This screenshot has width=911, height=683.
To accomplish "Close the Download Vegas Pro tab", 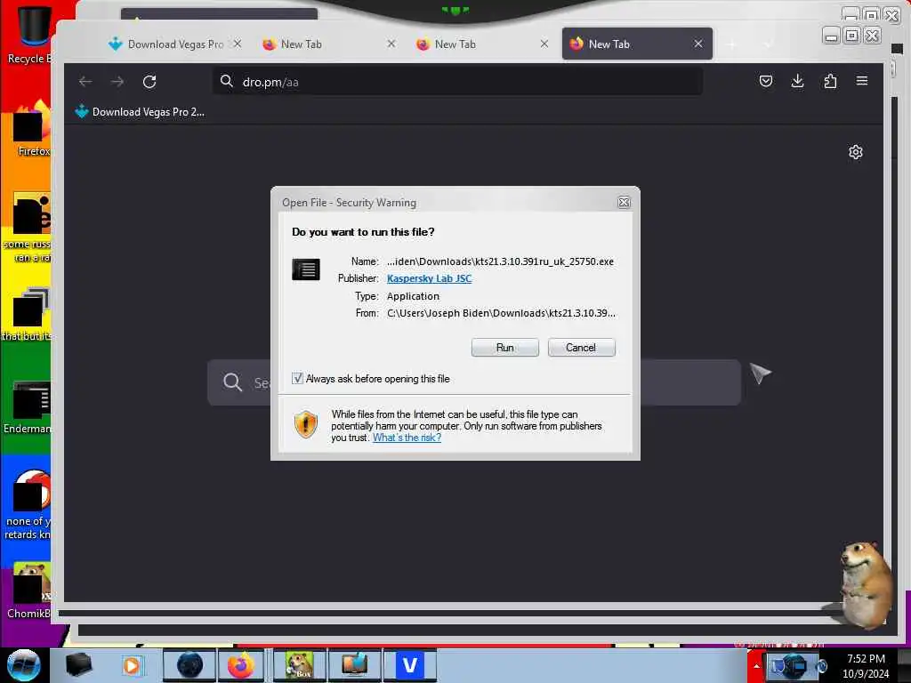I will pos(238,44).
